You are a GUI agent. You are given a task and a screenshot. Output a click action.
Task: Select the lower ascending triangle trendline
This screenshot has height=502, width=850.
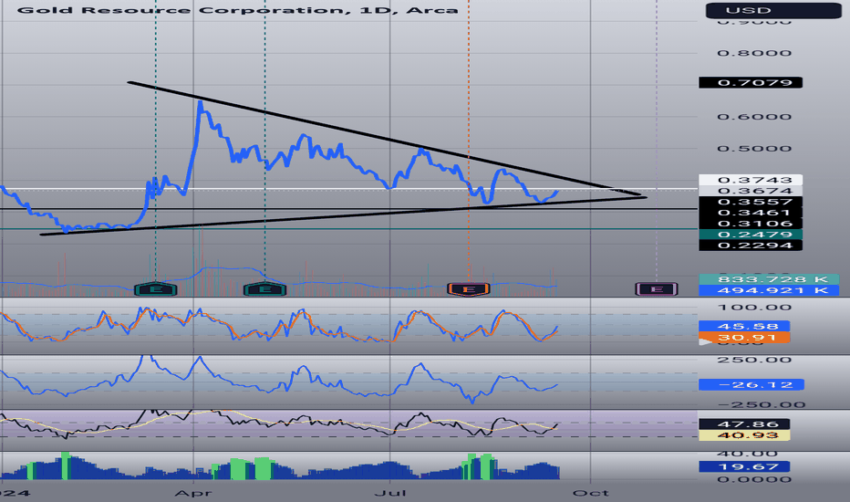point(344,216)
